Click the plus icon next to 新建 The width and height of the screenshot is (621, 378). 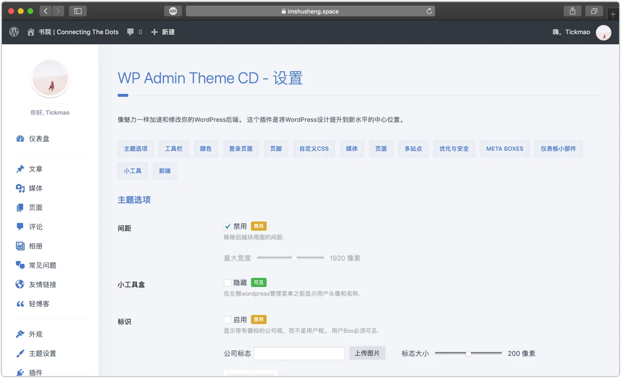pyautogui.click(x=154, y=32)
